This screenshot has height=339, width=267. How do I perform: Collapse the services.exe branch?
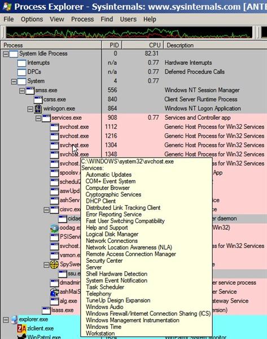(x=38, y=118)
